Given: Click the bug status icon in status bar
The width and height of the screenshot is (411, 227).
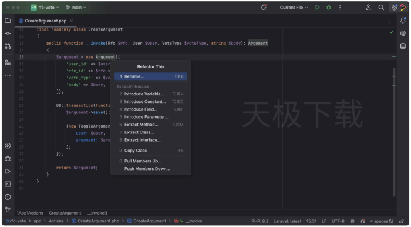Looking at the screenshot, I should 363,221.
